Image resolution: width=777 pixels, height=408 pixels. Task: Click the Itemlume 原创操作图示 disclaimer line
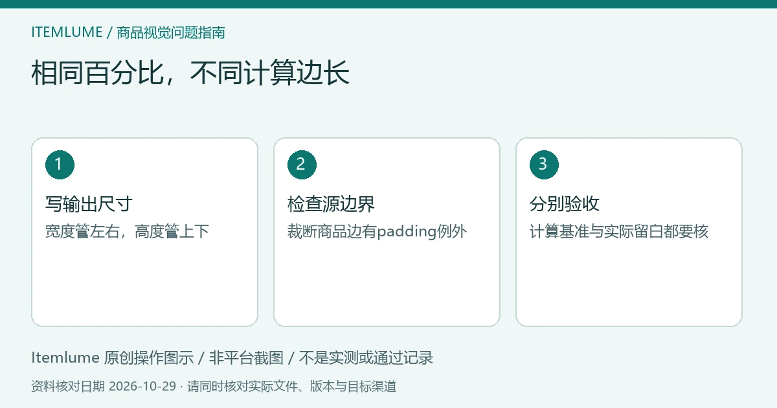tap(232, 357)
